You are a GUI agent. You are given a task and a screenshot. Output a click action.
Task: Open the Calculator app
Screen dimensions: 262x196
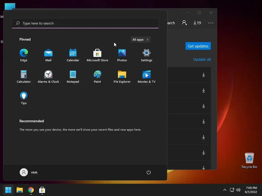(24, 77)
